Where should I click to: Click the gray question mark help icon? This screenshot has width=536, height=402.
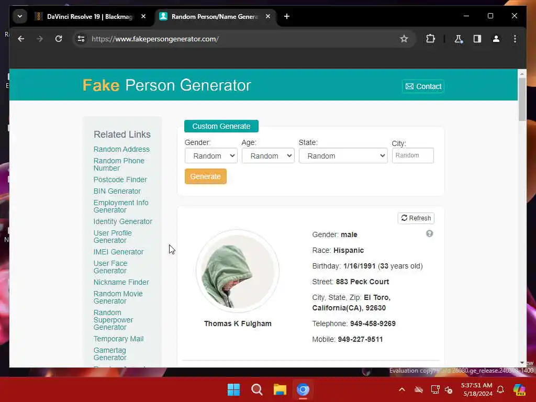[x=429, y=233]
